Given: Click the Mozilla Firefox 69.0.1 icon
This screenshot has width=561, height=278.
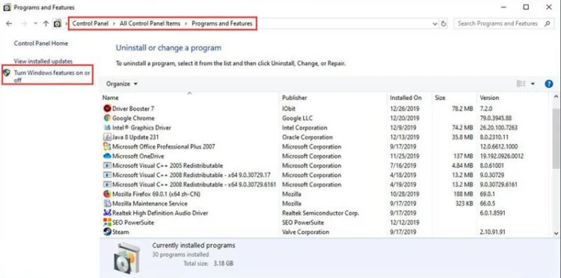Looking at the screenshot, I should (107, 194).
